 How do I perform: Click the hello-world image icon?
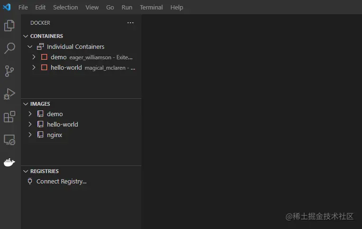coord(40,124)
